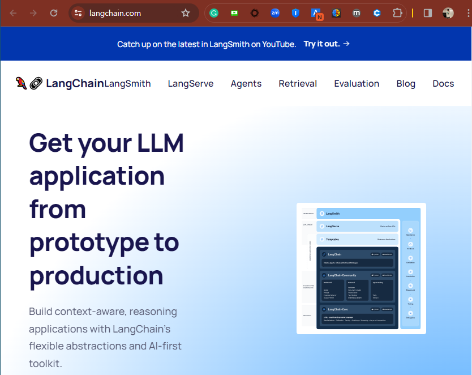The height and width of the screenshot is (375, 472).
Task: Click the LangChain stack diagram image
Action: tap(361, 269)
